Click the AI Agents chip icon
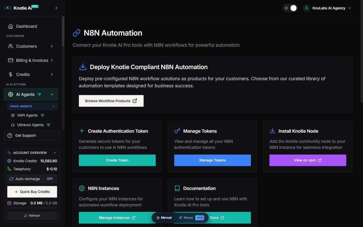Viewport: 363px width, 227px height. tap(10, 94)
